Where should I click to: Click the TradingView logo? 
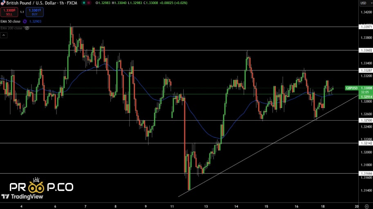click(x=22, y=196)
